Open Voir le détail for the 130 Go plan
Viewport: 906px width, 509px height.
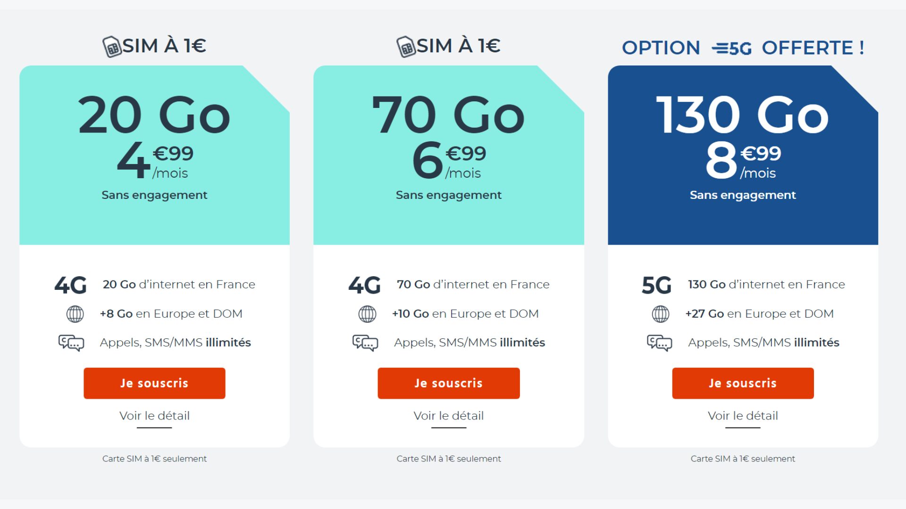[743, 416]
